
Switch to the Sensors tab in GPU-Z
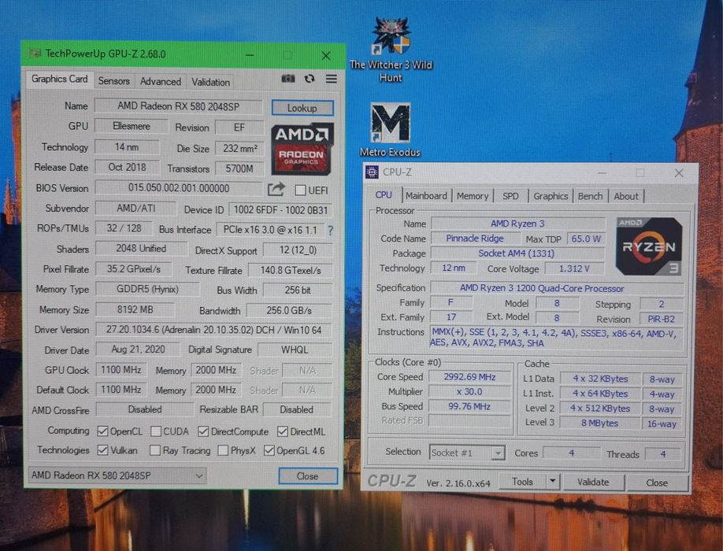pyautogui.click(x=114, y=81)
